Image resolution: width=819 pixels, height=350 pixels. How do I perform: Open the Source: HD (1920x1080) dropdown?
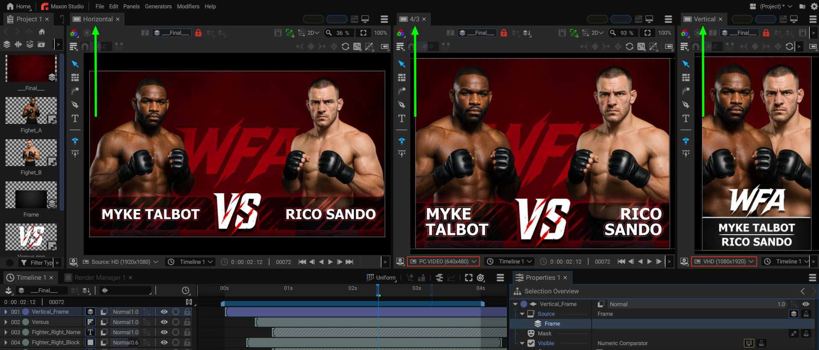[121, 262]
